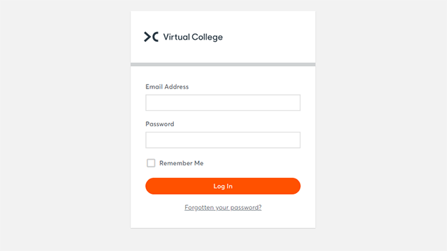Screen dimensions: 447x251
Task: Click the Virtual College arrow logo icon
Action: click(x=151, y=37)
